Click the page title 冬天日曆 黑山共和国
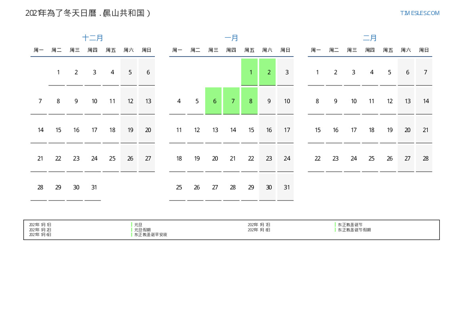This screenshot has height=327, width=463. coord(88,13)
